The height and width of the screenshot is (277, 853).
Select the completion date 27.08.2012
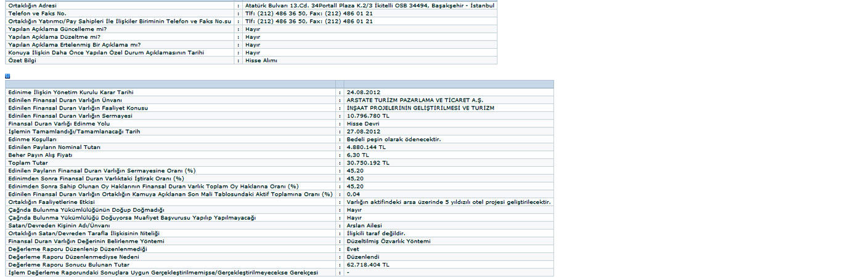click(x=363, y=131)
